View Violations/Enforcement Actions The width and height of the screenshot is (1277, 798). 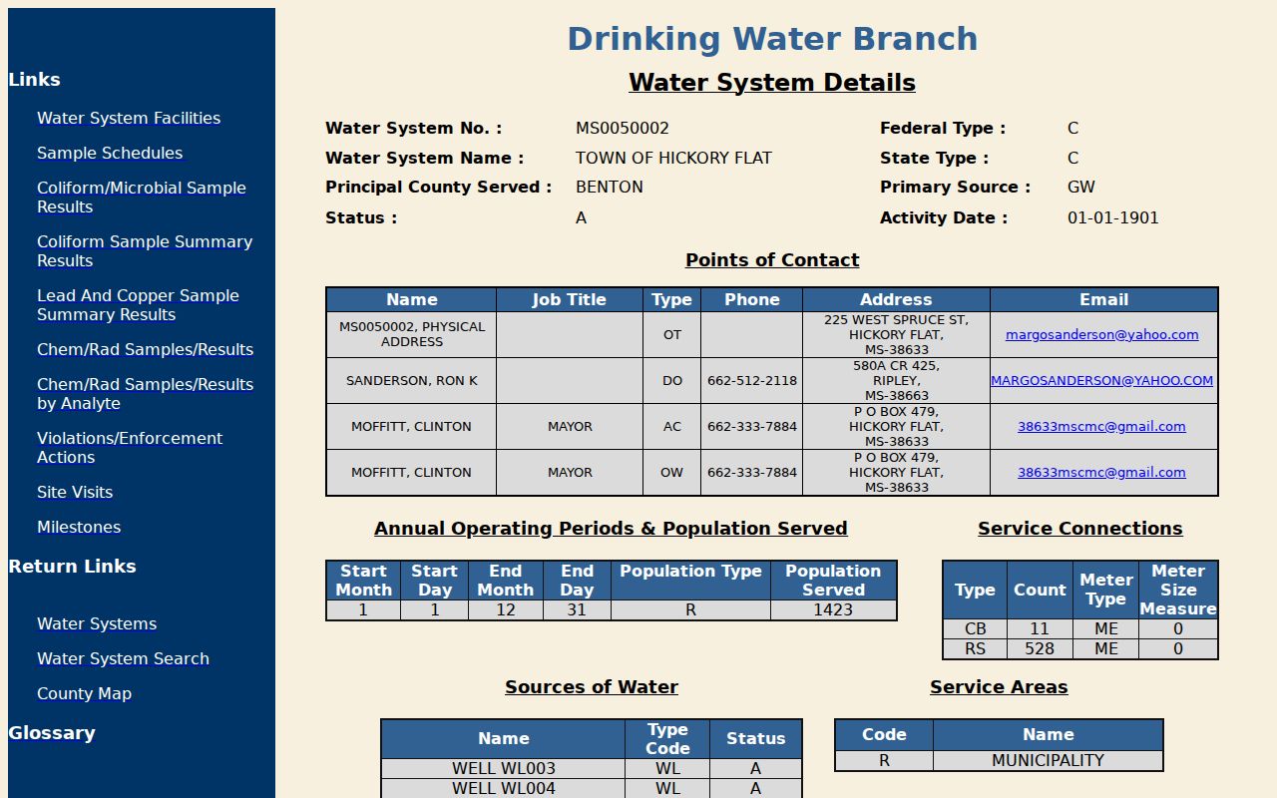click(x=130, y=448)
